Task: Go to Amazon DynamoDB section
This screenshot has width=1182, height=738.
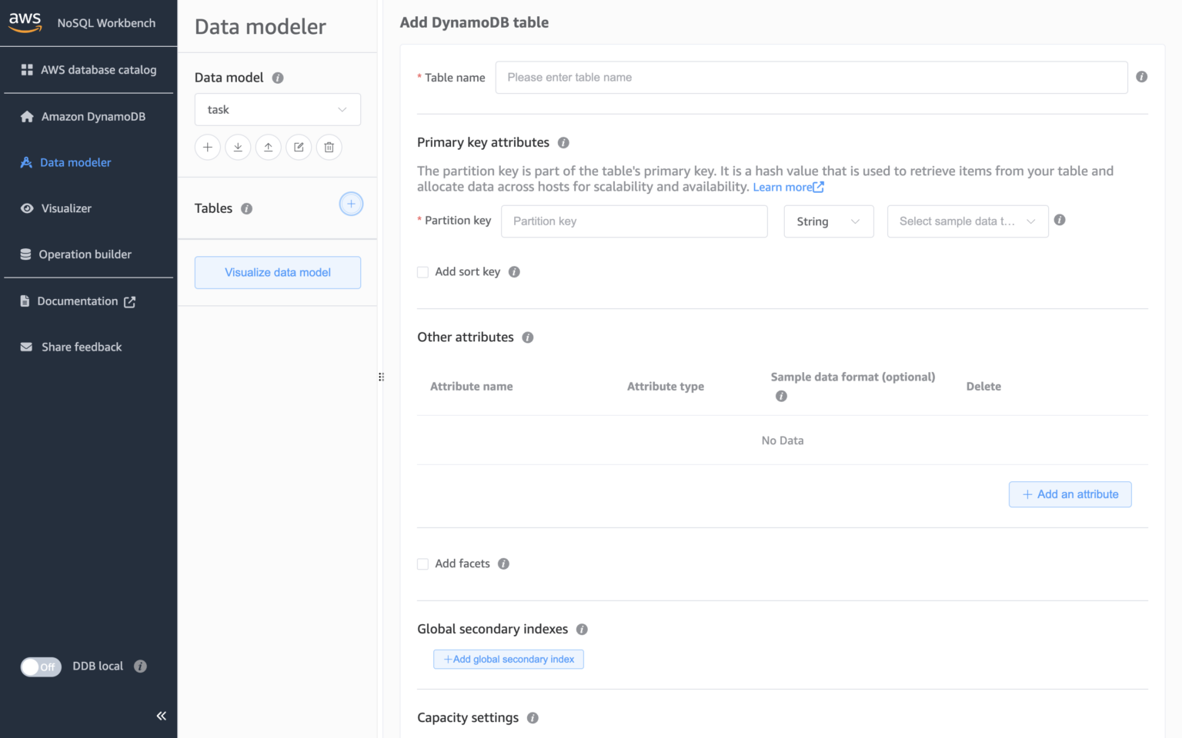Action: point(92,116)
